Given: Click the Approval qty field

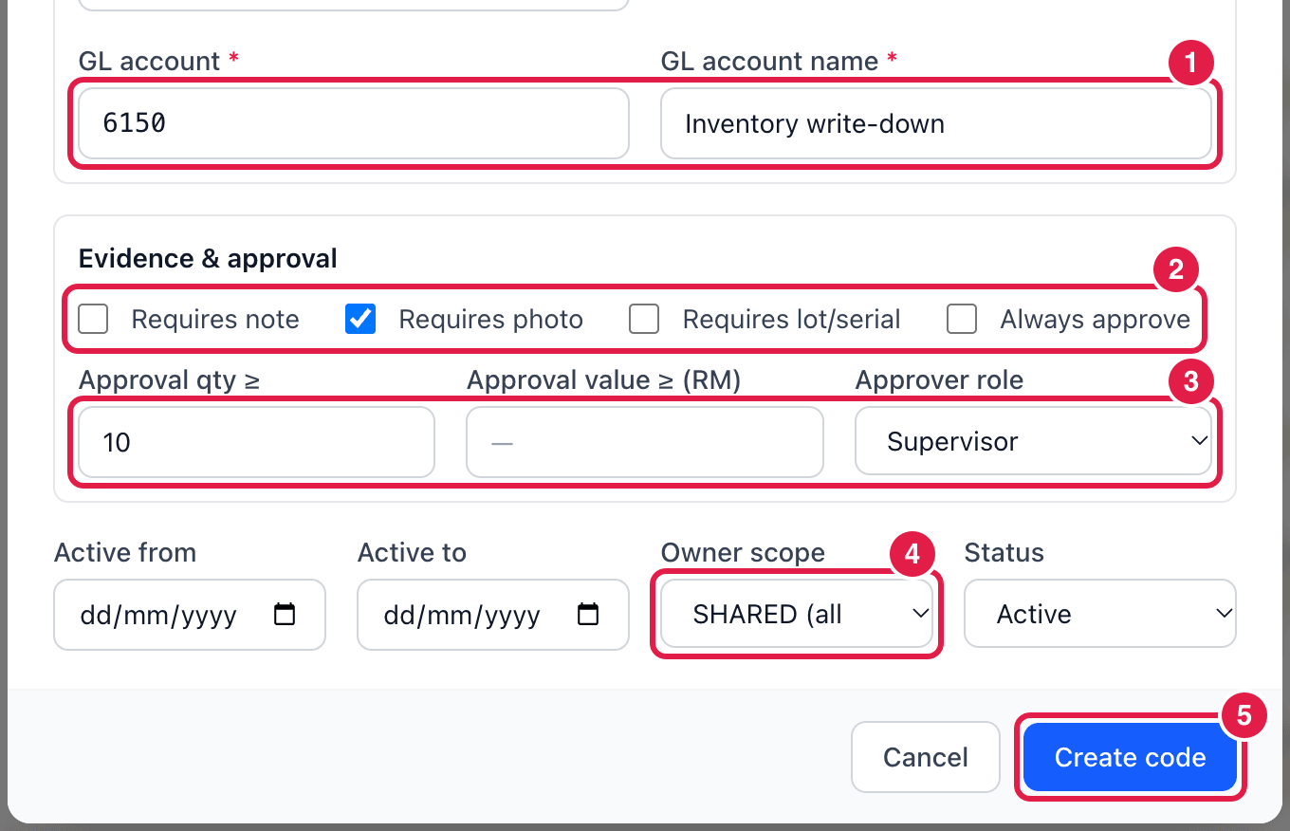Looking at the screenshot, I should (x=256, y=442).
